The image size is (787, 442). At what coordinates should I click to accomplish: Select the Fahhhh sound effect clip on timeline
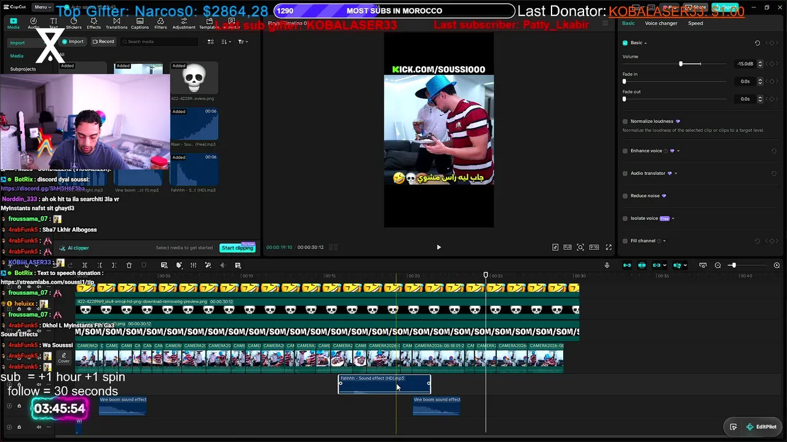click(384, 384)
